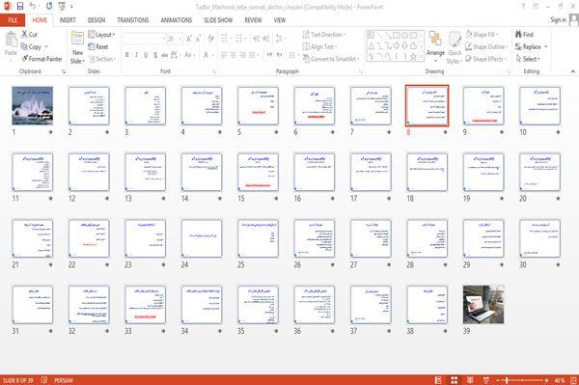Select slide 1 thumbnail
The height and width of the screenshot is (385, 579).
33,106
